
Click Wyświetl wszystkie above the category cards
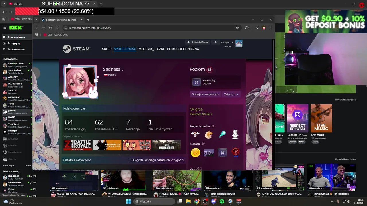click(345, 100)
